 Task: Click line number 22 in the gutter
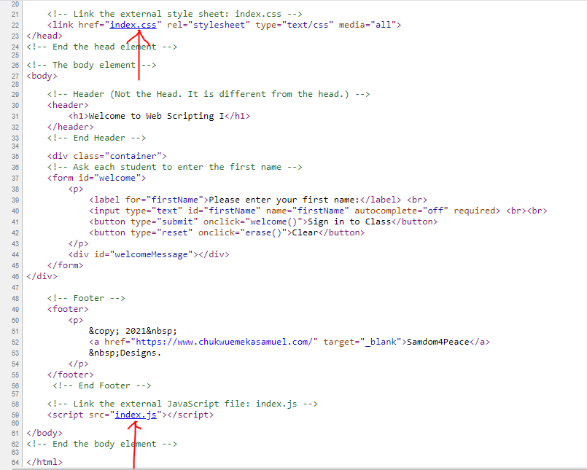pos(15,25)
